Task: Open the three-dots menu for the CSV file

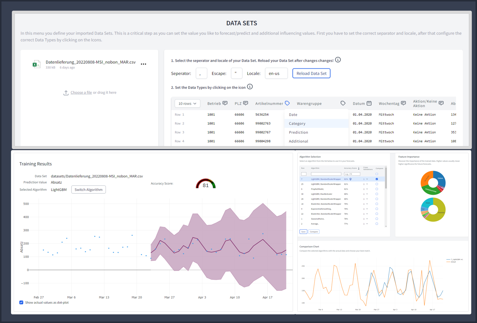Action: coord(143,64)
